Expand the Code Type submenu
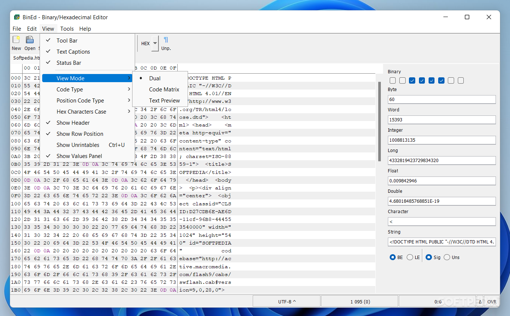Viewport: 510px width, 316px height. (87, 90)
